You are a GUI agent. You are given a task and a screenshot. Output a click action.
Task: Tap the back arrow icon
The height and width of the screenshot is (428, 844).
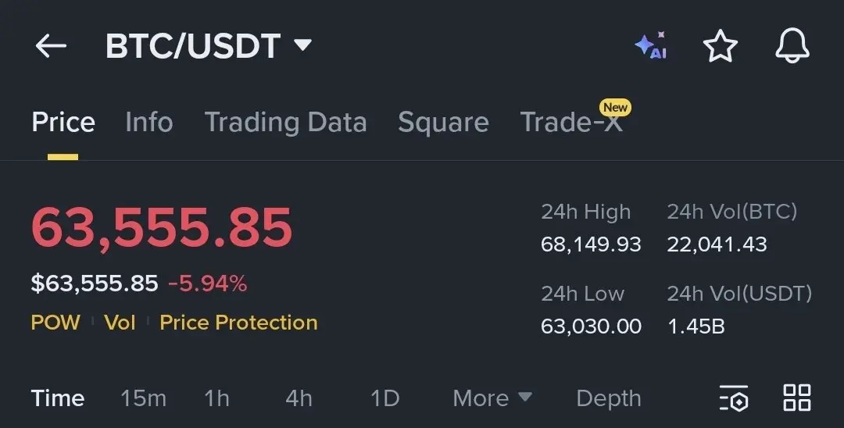pyautogui.click(x=51, y=47)
